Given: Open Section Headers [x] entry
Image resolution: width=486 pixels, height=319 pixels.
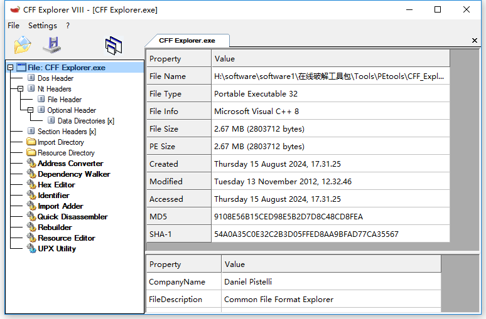Looking at the screenshot, I should [67, 132].
